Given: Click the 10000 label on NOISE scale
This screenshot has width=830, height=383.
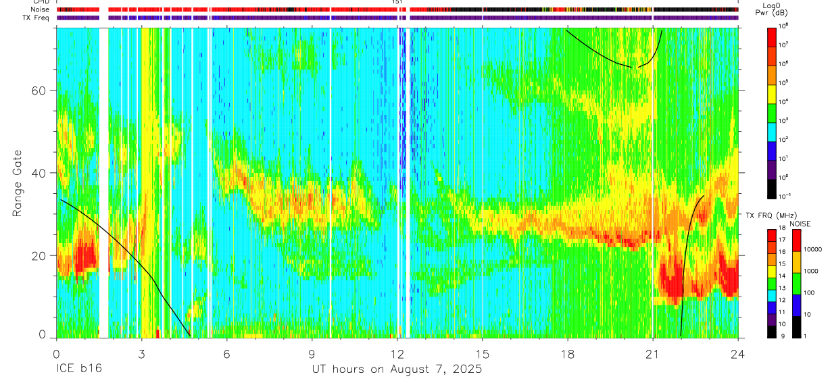Looking at the screenshot, I should [x=814, y=250].
